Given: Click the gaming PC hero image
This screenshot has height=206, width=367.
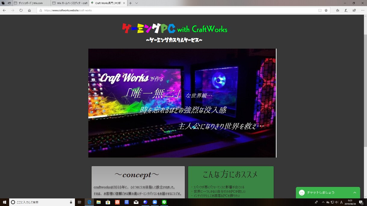Looking at the screenshot, I should pos(182,103).
